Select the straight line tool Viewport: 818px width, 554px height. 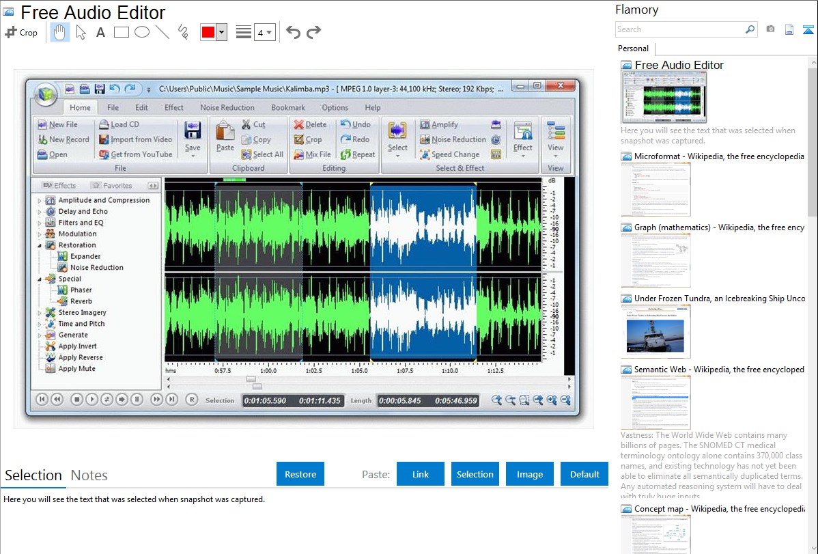[x=162, y=32]
